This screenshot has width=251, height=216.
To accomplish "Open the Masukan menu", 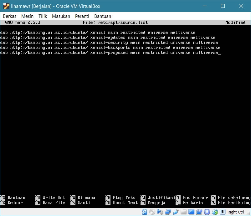I will pos(61,16).
